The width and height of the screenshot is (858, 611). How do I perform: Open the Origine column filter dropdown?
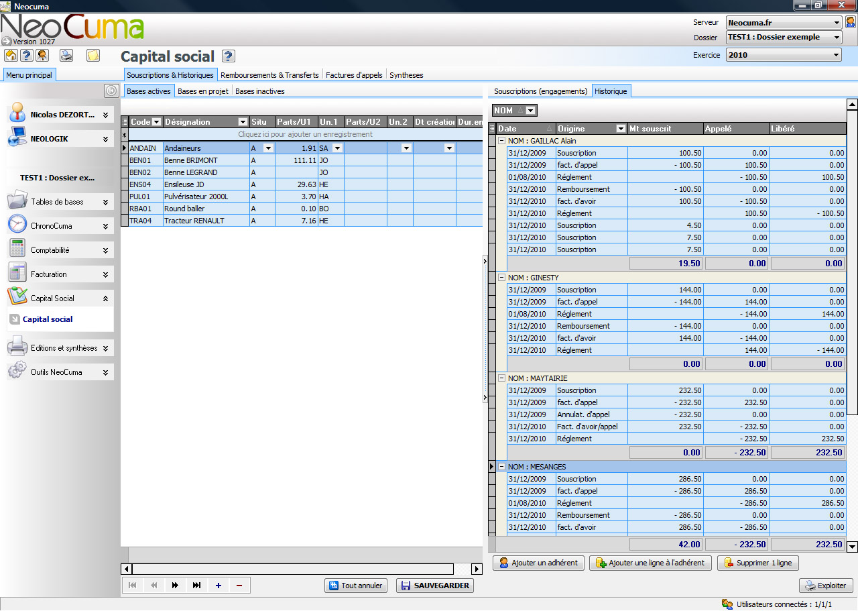pyautogui.click(x=621, y=128)
